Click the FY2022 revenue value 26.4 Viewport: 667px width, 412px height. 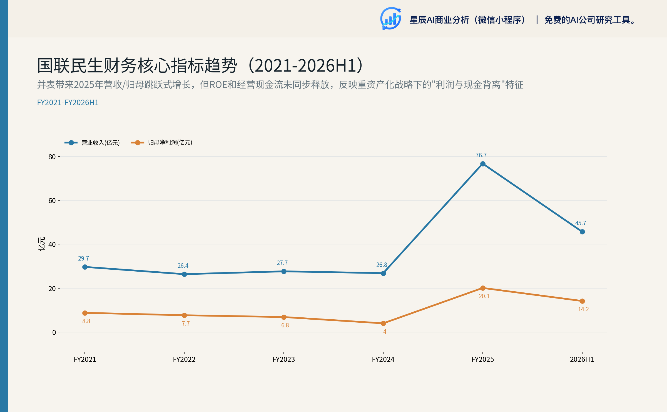[183, 266]
